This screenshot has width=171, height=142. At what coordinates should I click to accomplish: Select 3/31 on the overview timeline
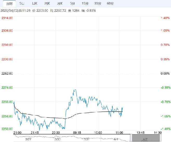click(87, 139)
